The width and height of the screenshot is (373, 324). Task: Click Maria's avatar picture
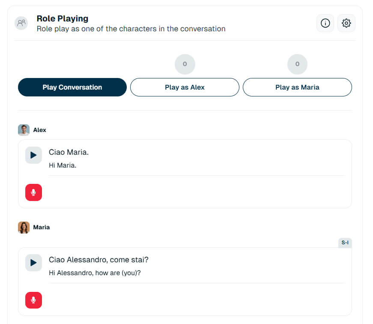[x=24, y=227]
